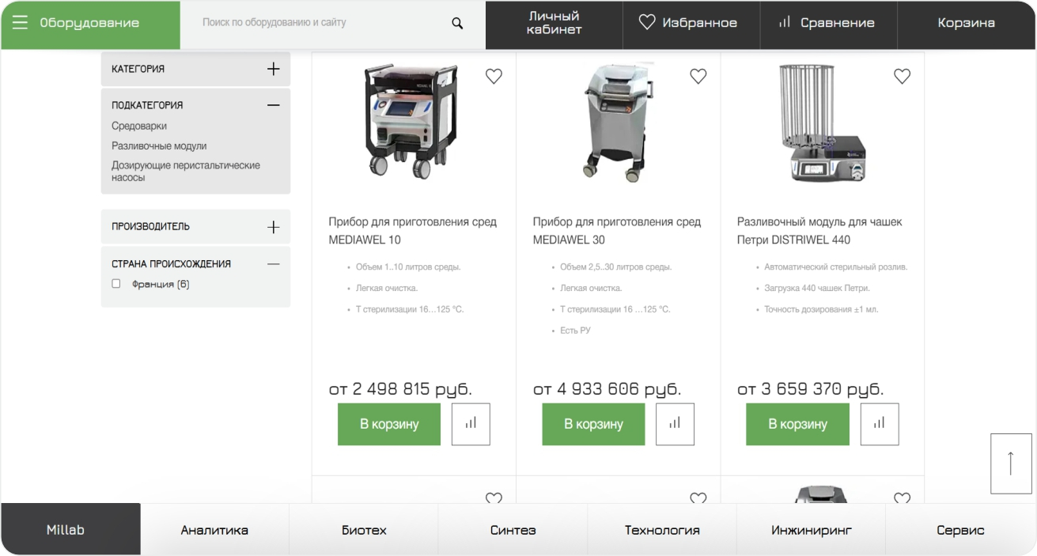Open the Оборудование hamburger menu
The height and width of the screenshot is (556, 1037).
click(20, 23)
